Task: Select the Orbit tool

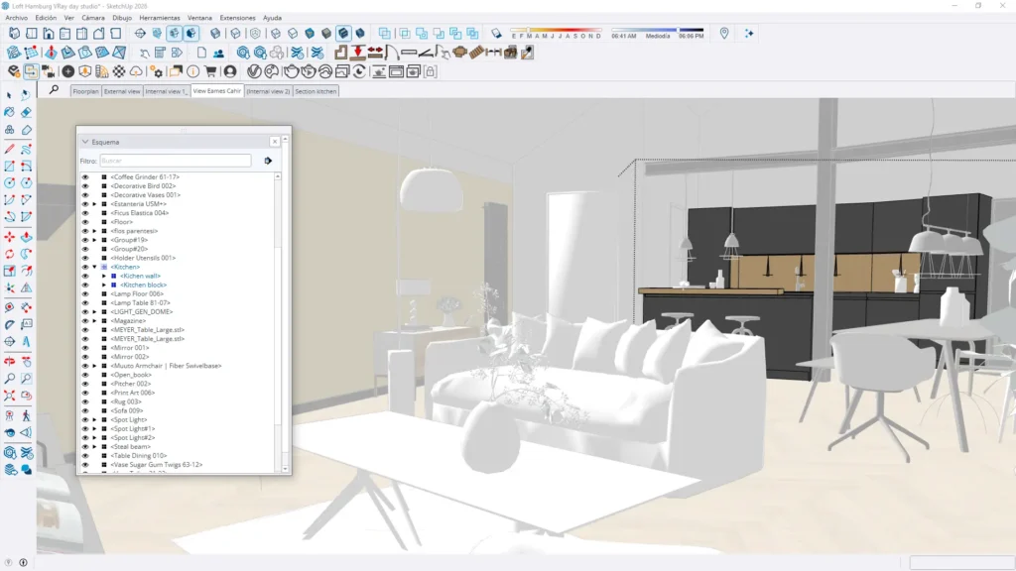Action: (x=10, y=361)
